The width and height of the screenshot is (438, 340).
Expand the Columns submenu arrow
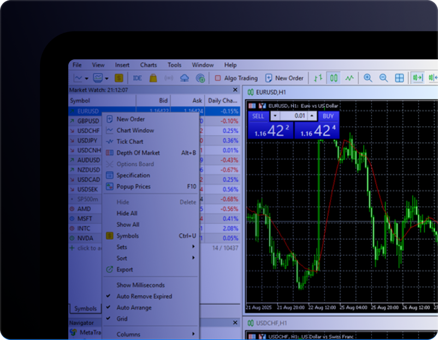(193, 334)
